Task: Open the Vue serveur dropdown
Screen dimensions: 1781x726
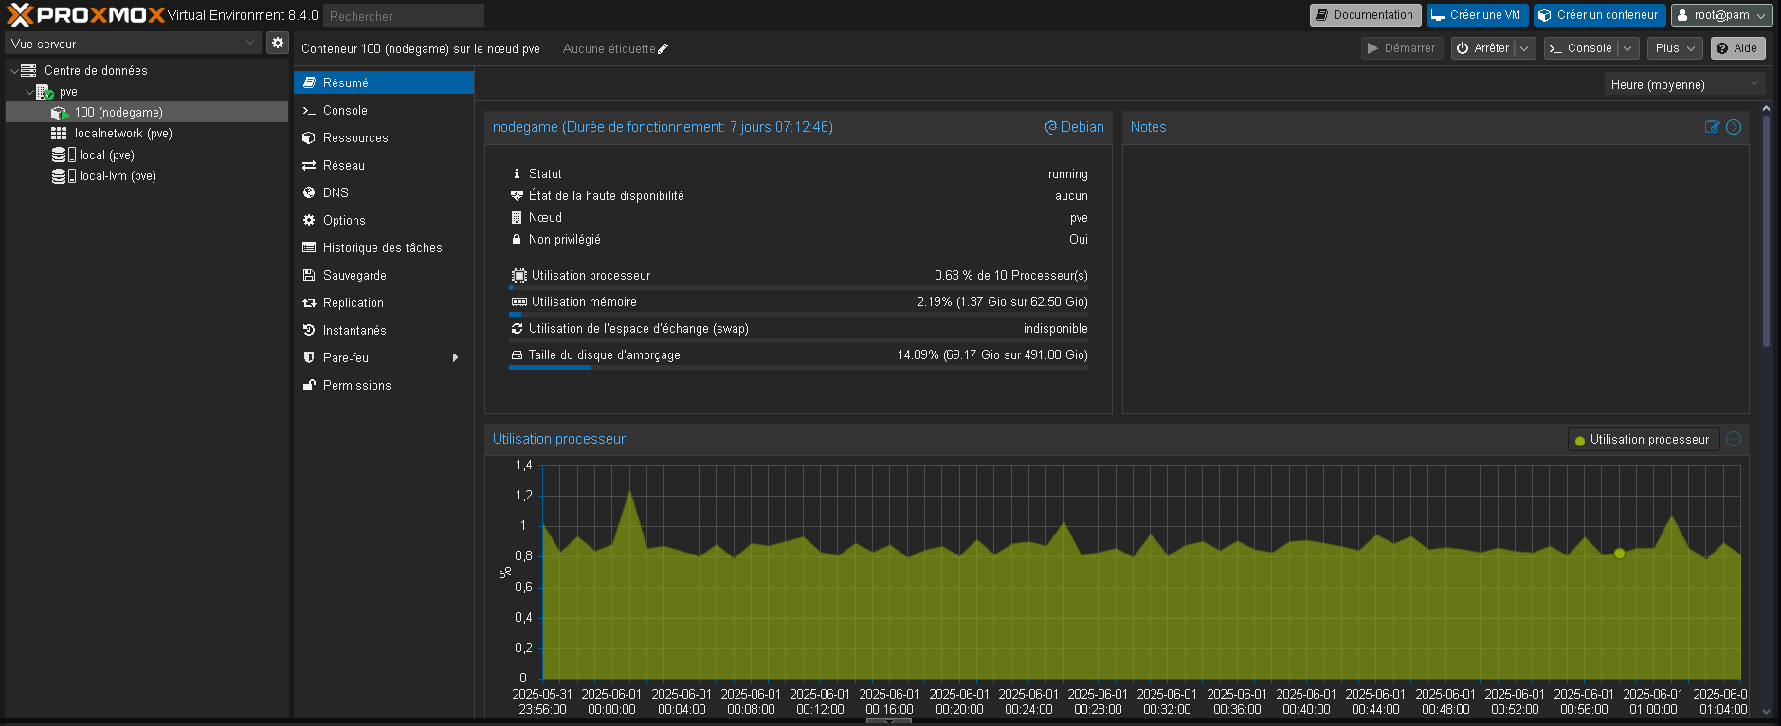Action: coord(250,43)
